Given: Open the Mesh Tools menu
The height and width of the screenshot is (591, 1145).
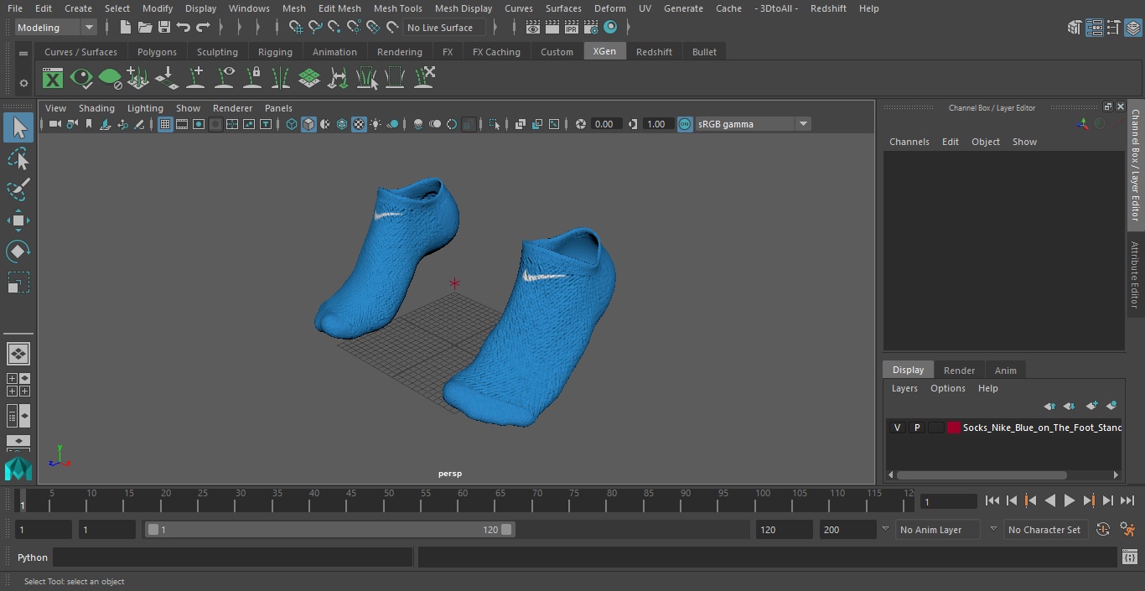Looking at the screenshot, I should point(397,8).
